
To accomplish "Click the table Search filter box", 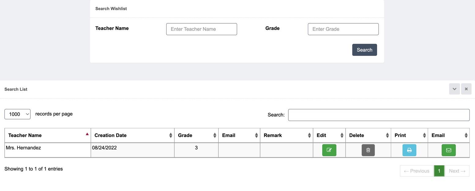I will (x=379, y=115).
